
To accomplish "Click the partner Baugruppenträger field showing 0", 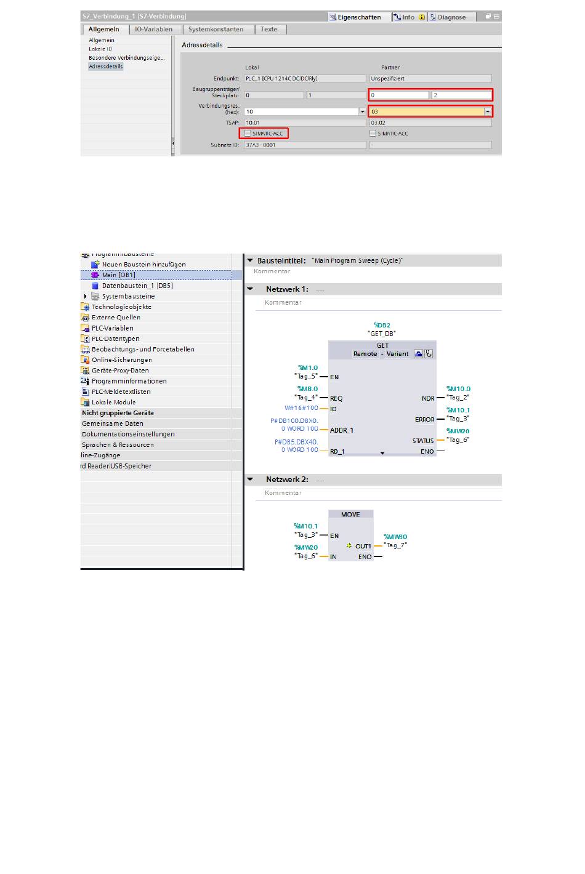I will pos(399,95).
